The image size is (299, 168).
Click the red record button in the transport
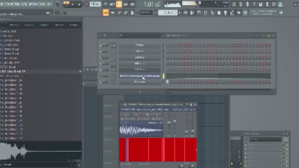tap(86, 5)
